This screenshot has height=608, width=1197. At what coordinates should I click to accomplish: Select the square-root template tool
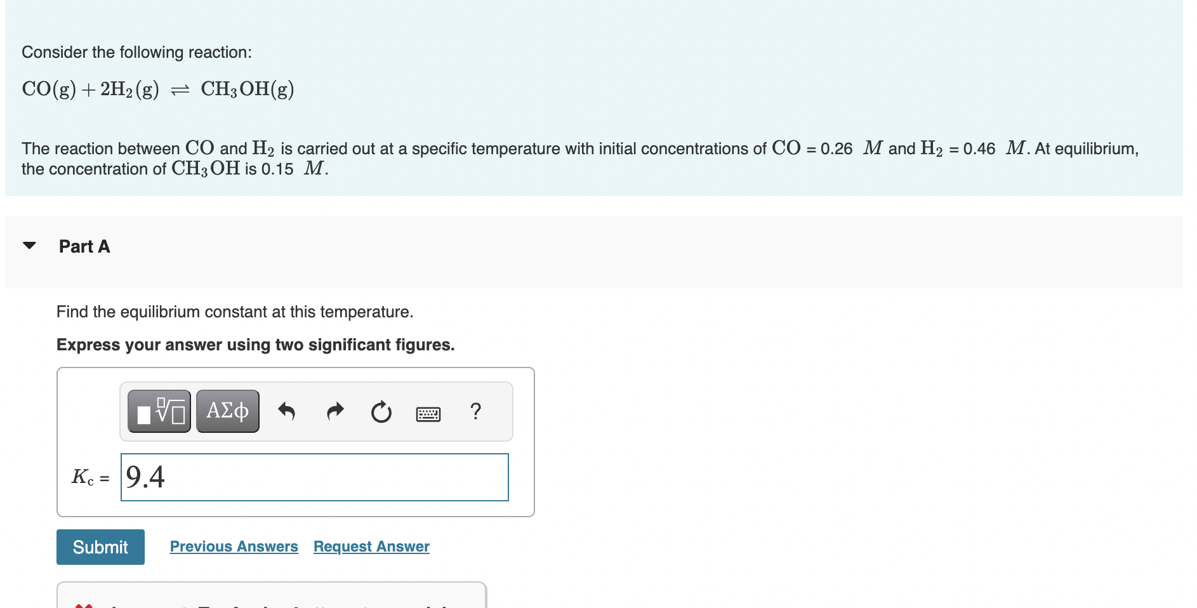158,411
